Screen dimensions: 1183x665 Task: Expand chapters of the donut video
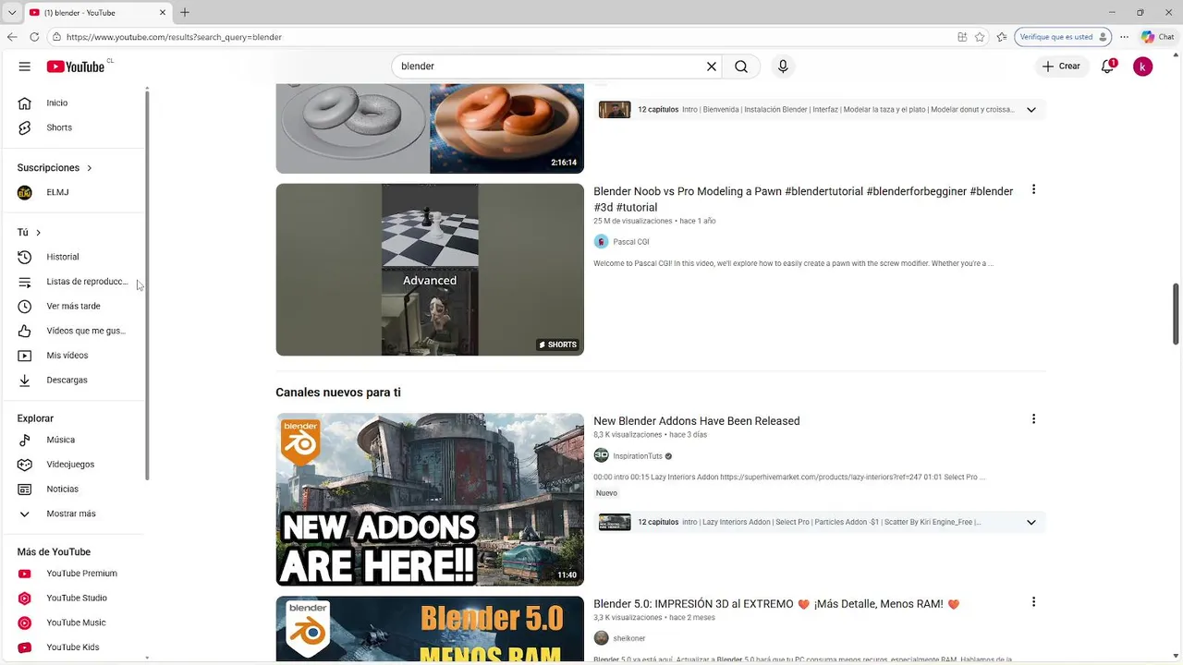(x=1031, y=110)
